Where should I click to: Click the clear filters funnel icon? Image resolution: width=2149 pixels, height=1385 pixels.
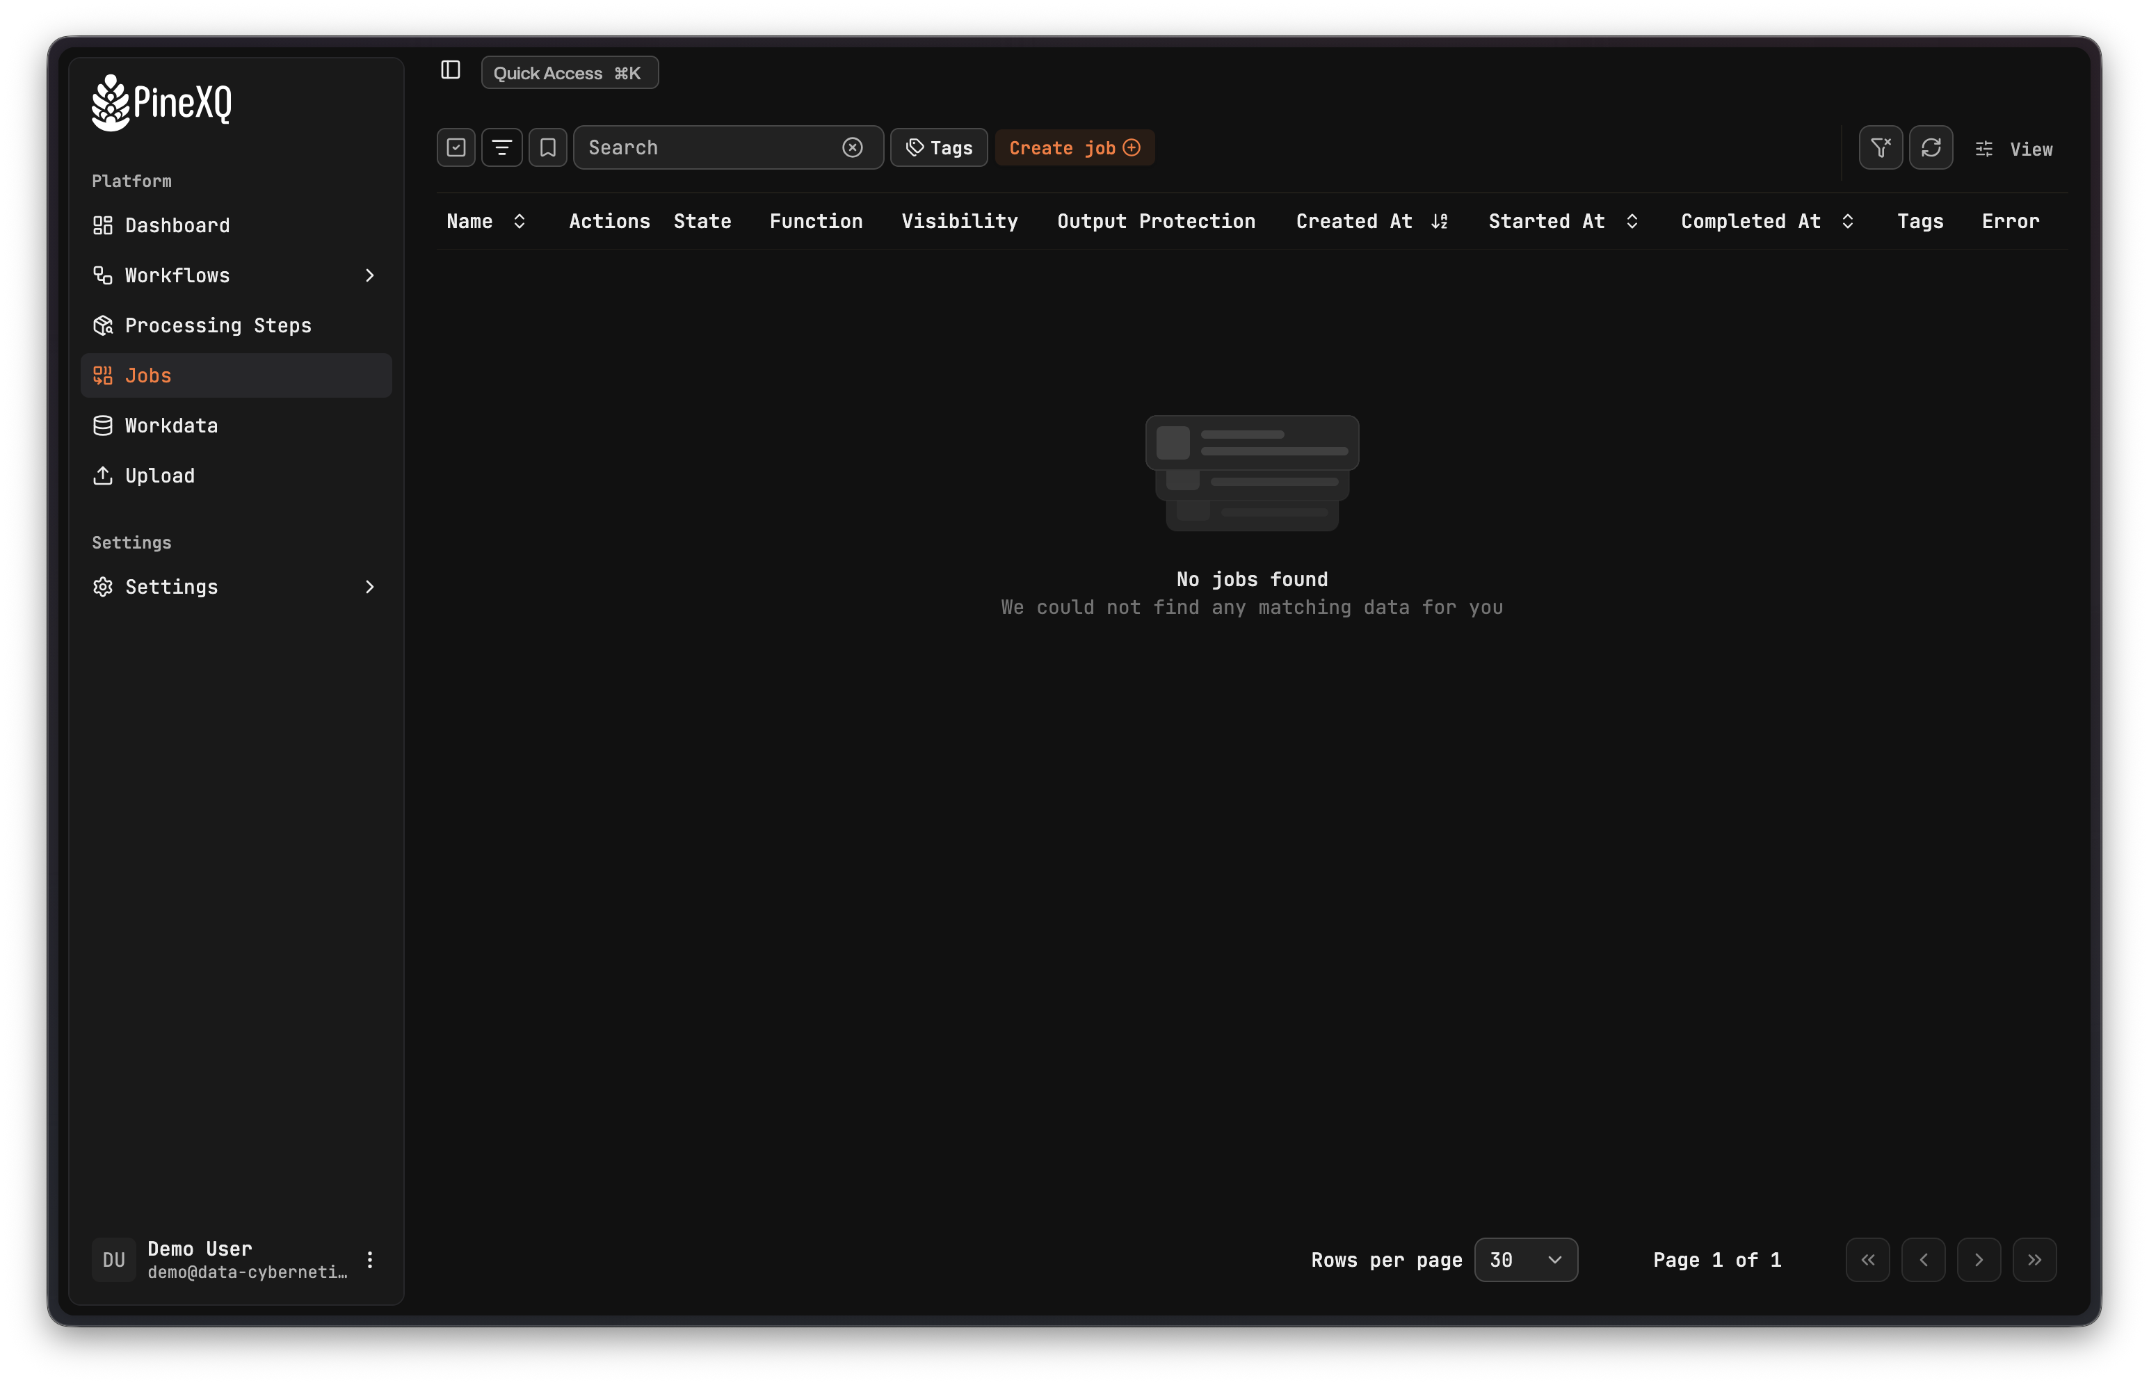pos(1880,147)
